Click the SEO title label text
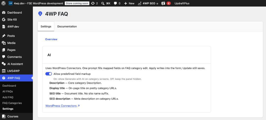This screenshot has width=266, height=120. 55,94
